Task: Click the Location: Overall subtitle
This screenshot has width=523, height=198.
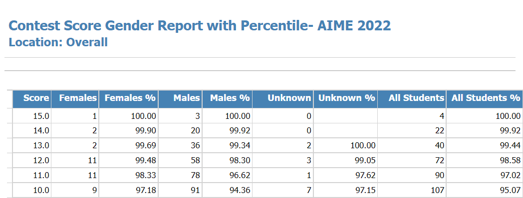Action: click(x=58, y=42)
